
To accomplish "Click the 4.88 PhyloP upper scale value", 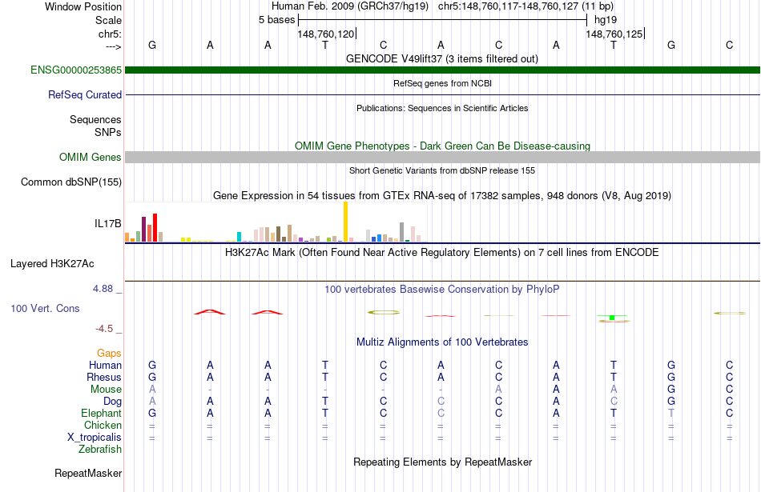I will (x=103, y=289).
